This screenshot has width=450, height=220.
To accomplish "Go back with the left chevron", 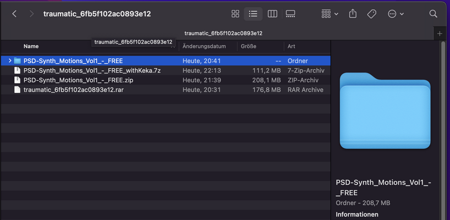I will click(14, 14).
